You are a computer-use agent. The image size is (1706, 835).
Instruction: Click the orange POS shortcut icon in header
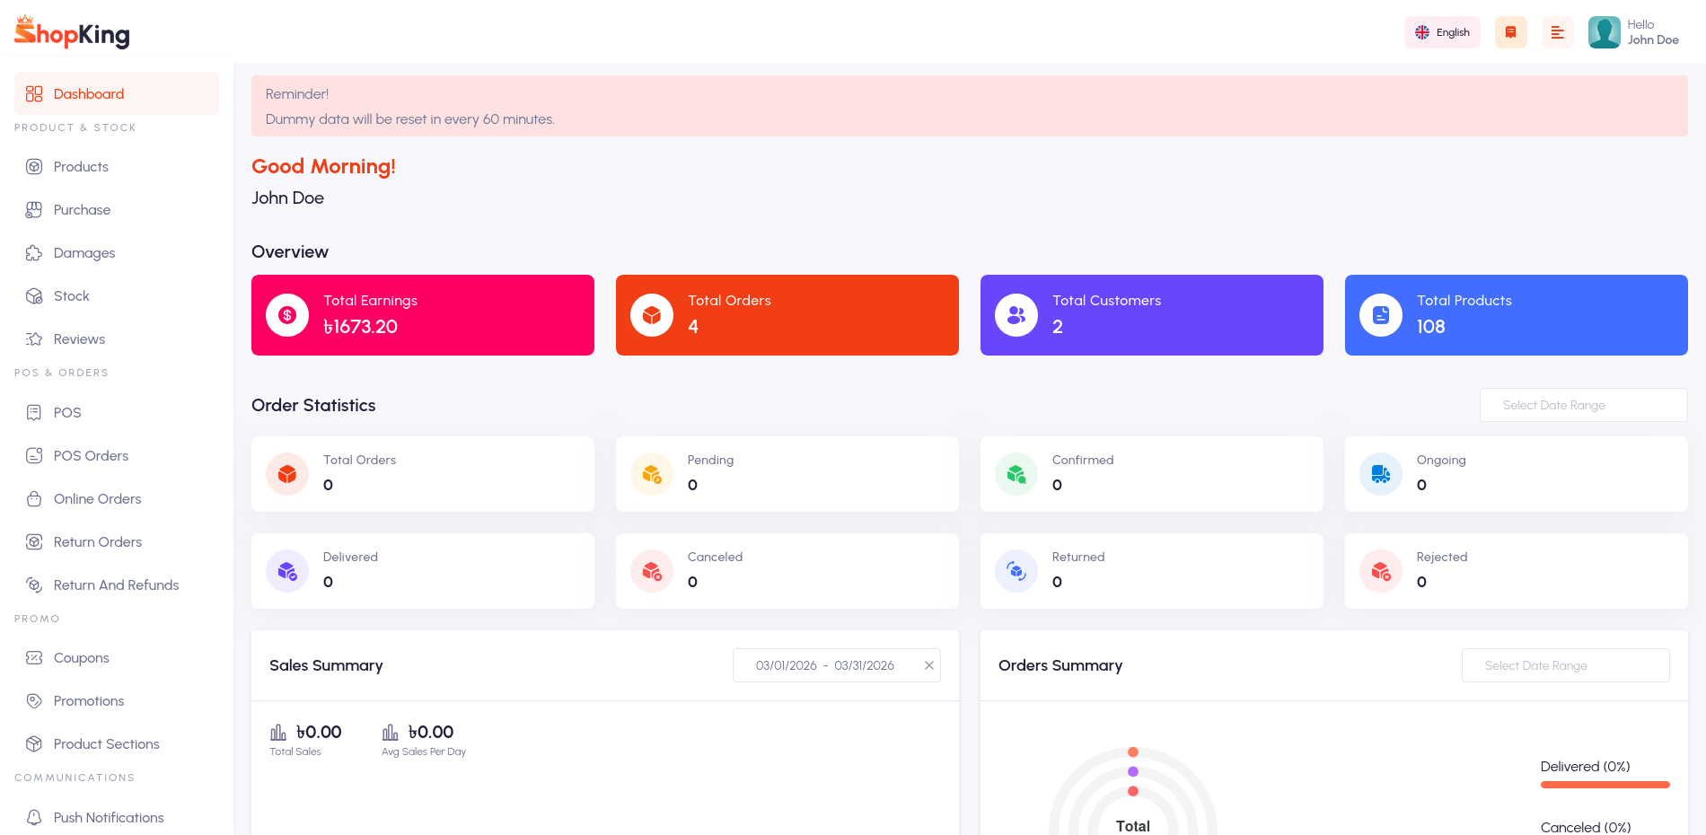[1510, 32]
